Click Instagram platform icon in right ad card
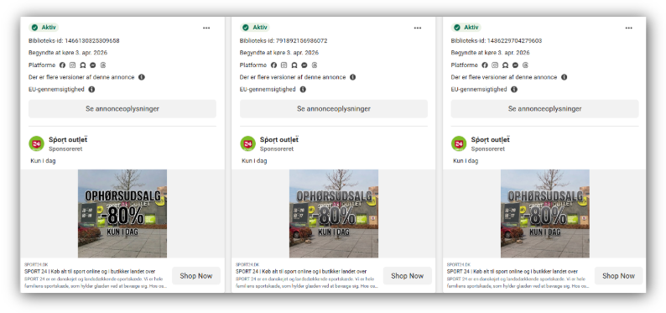666x313 pixels. [x=495, y=65]
